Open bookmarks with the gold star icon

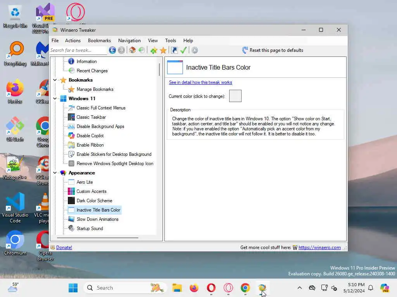pos(163,50)
